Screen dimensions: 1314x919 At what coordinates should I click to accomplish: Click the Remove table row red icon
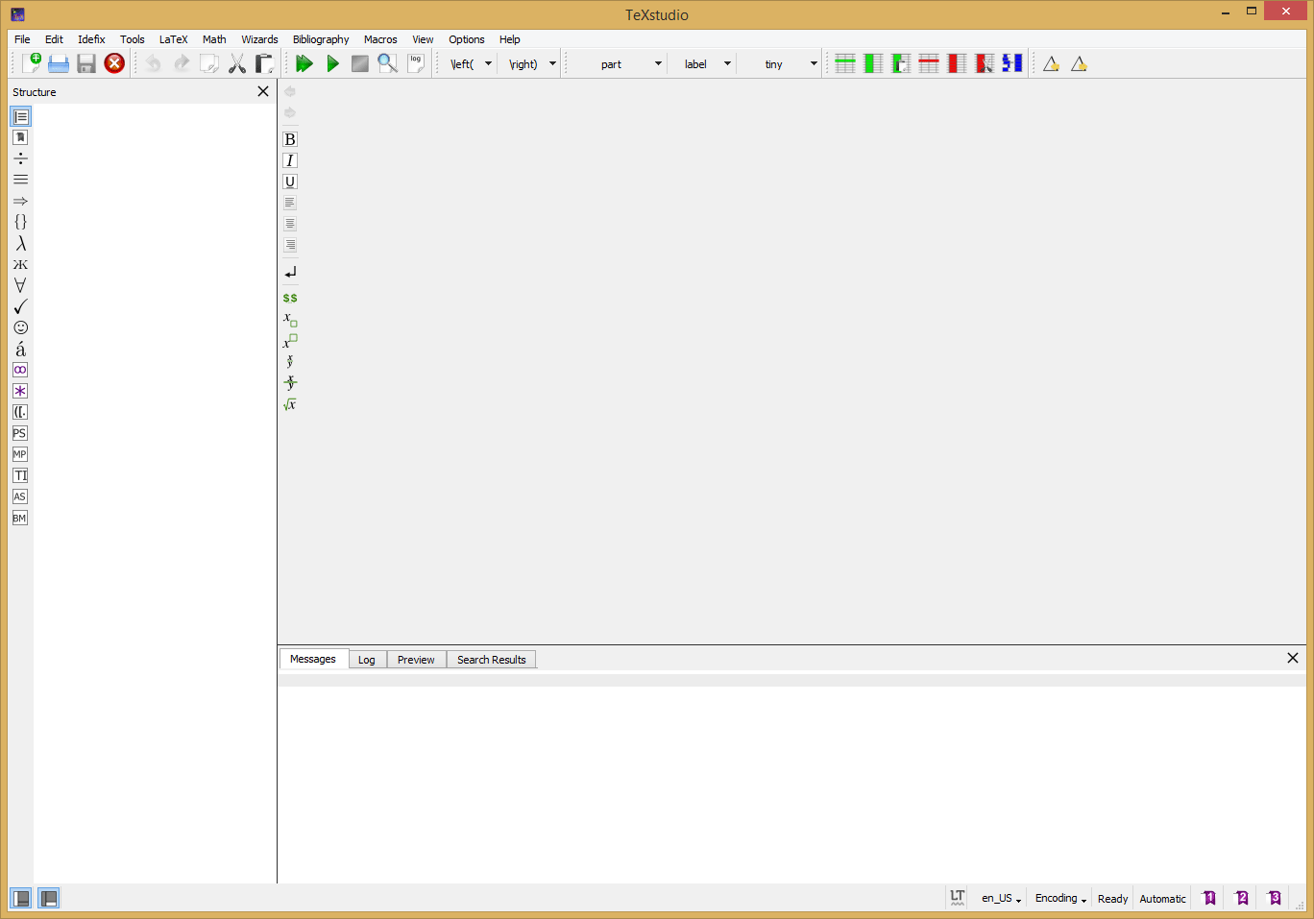click(929, 63)
